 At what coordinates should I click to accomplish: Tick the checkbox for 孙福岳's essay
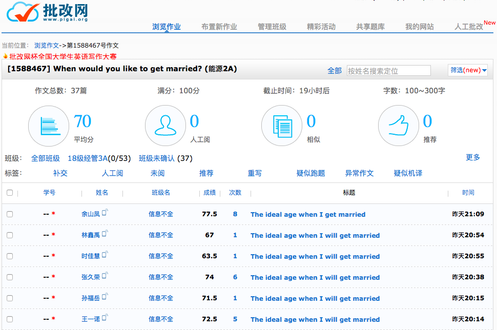tap(10, 298)
